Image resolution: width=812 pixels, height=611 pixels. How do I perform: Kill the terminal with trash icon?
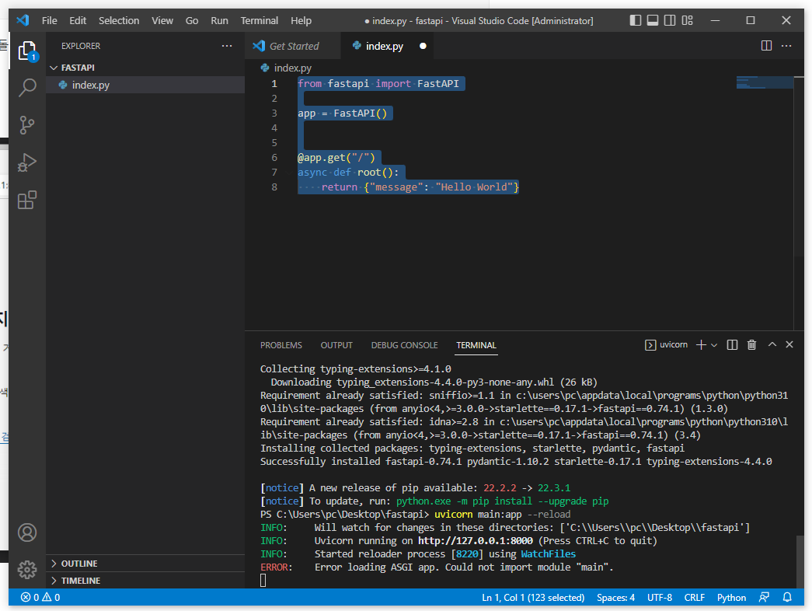click(752, 344)
